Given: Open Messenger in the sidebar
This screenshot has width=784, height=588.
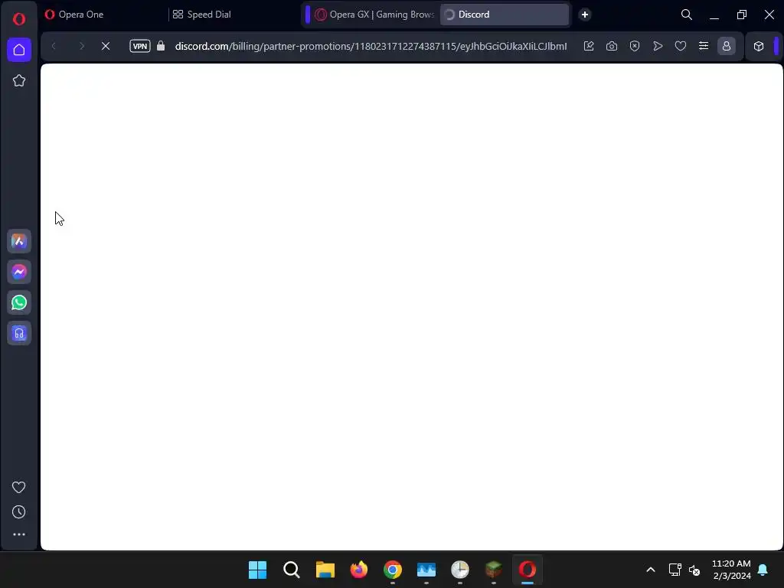Looking at the screenshot, I should [x=19, y=272].
